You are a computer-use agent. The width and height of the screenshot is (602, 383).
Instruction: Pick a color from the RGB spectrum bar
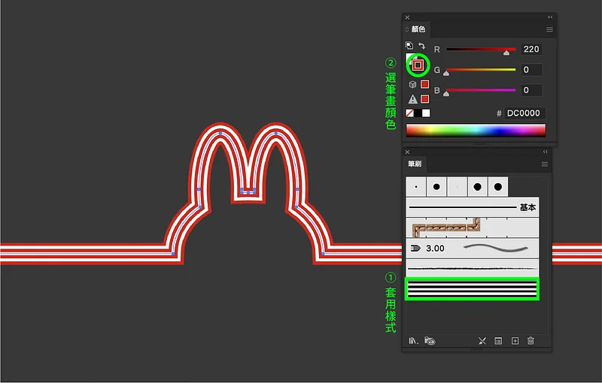pyautogui.click(x=476, y=130)
